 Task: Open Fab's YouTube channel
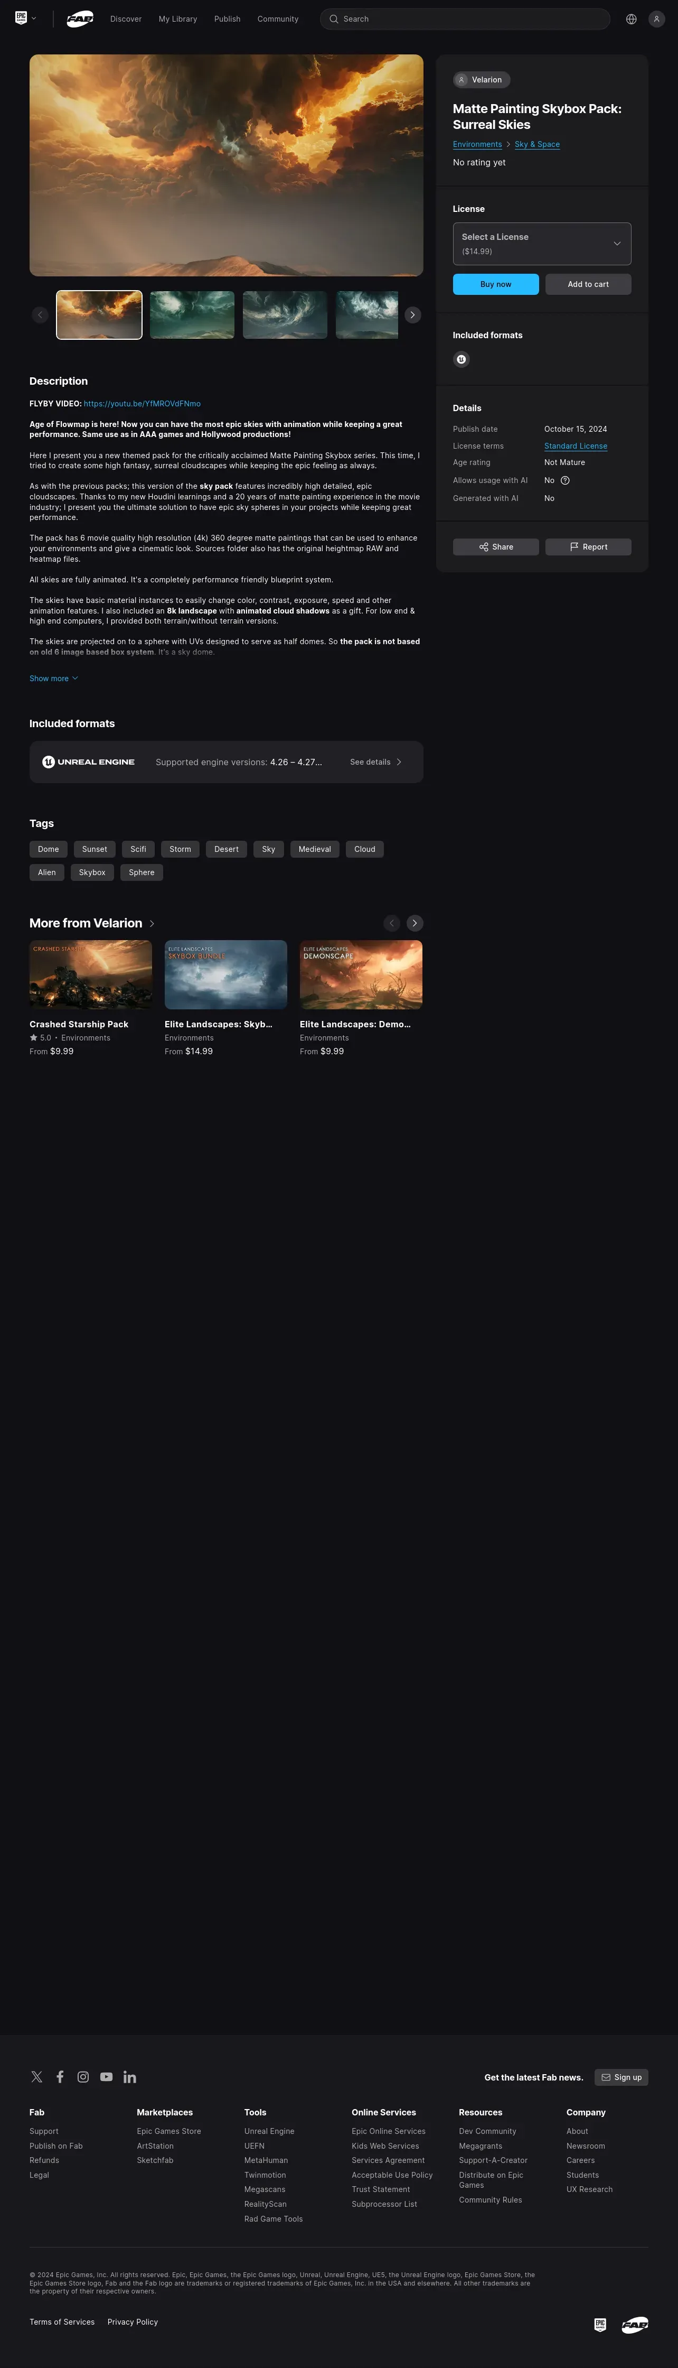click(107, 2077)
